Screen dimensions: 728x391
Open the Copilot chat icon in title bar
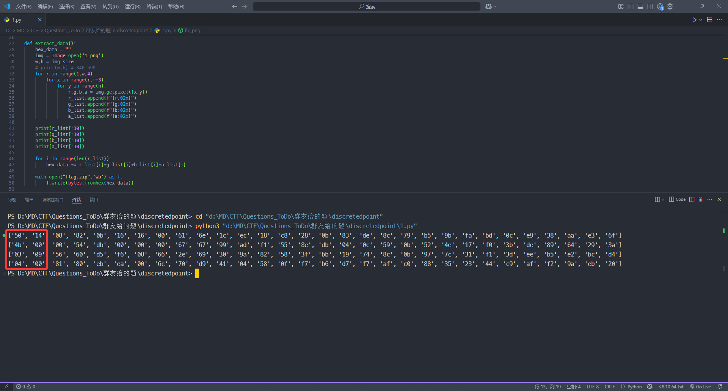[x=488, y=6]
